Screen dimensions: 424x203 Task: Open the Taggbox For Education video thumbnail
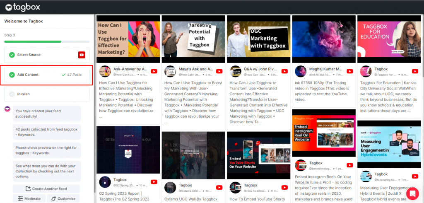tap(389, 39)
